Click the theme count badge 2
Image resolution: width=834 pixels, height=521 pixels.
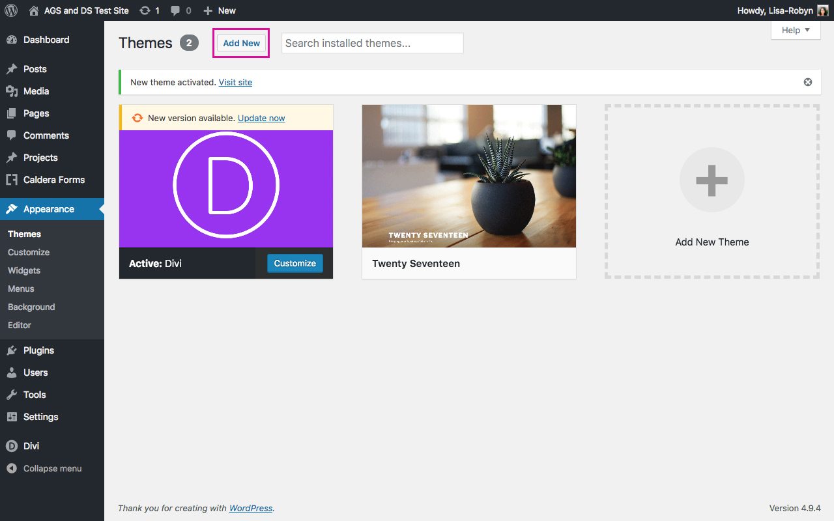point(189,43)
